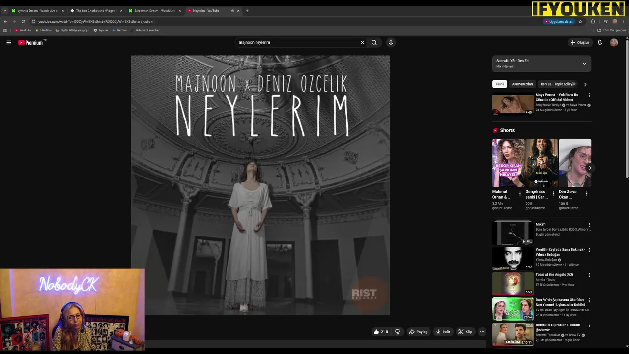
Task: Expand the Sonraki playlist queue panel
Action: (584, 64)
